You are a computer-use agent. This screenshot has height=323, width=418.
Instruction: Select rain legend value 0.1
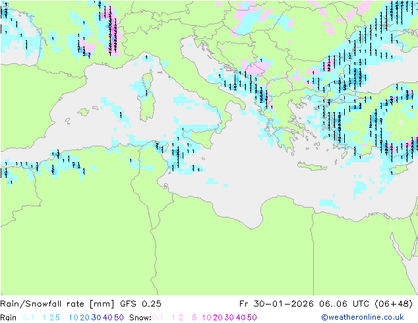28,318
